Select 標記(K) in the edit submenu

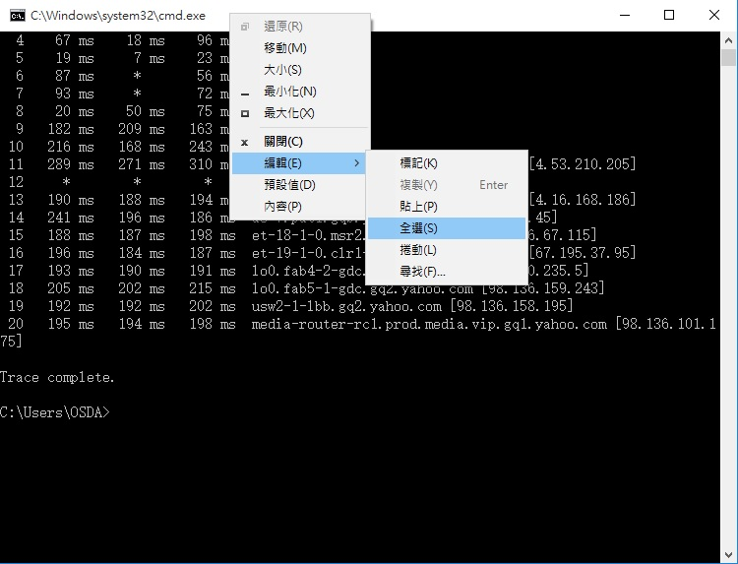click(x=418, y=163)
